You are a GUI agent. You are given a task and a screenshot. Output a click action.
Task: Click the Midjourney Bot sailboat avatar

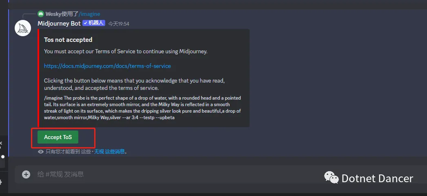[23, 28]
